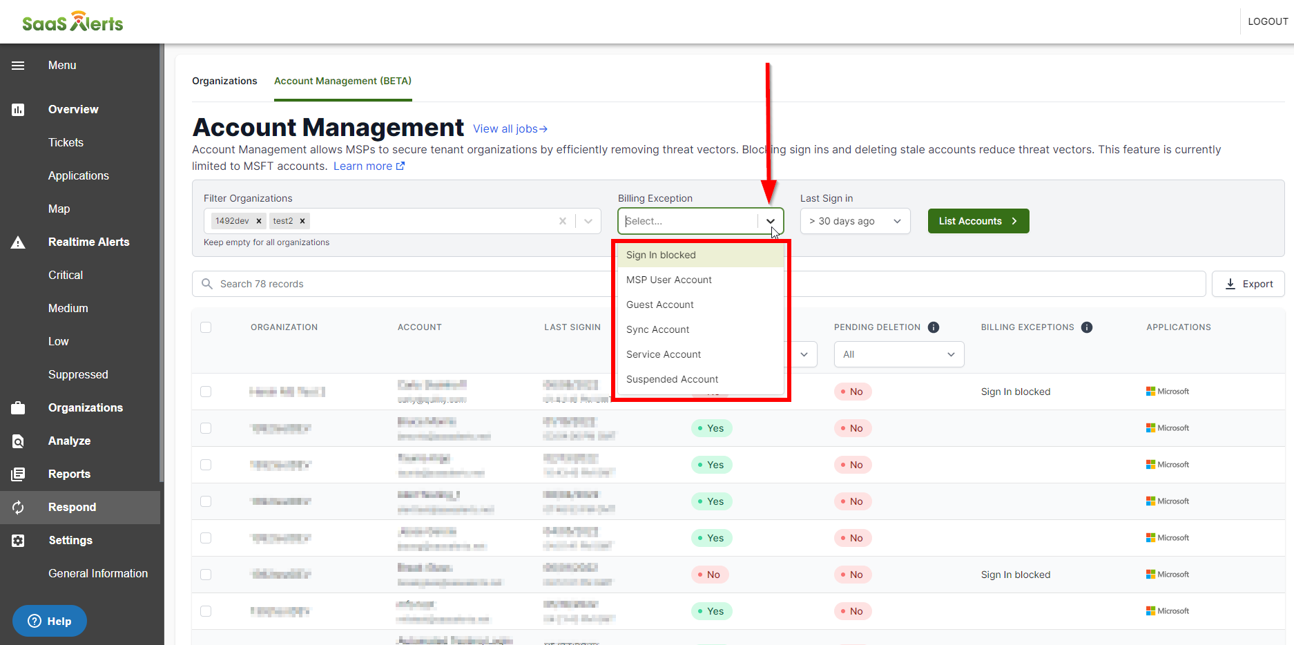Click the Microsoft logo in the first row
The width and height of the screenshot is (1294, 645).
tap(1168, 392)
